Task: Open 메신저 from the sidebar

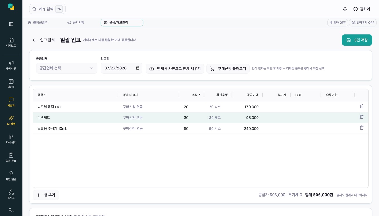Action: 11,102
